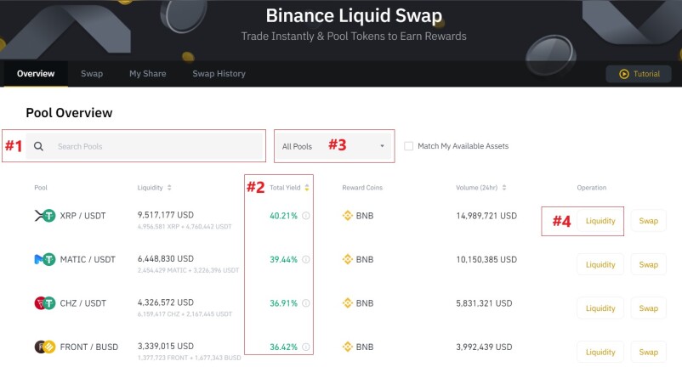Click Swap button for MATIC / USDT
The width and height of the screenshot is (682, 367).
(648, 264)
